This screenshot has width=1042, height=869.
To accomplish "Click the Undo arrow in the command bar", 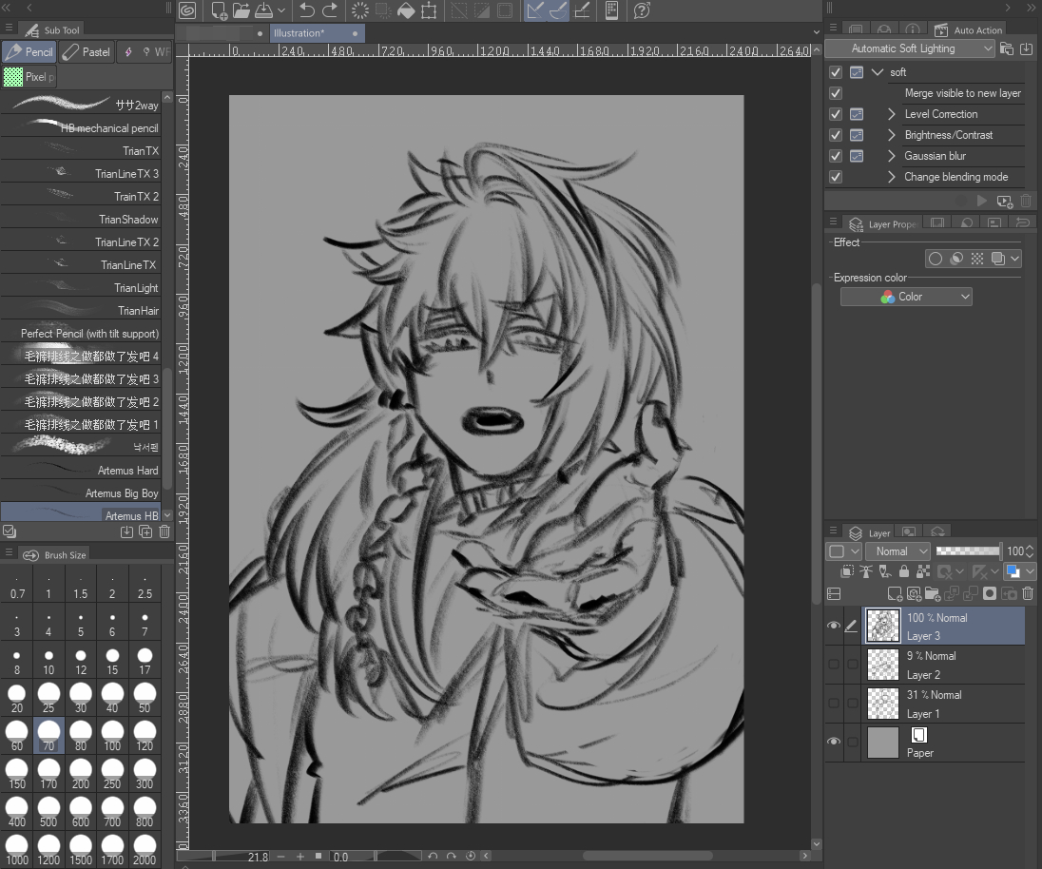I will click(x=306, y=10).
